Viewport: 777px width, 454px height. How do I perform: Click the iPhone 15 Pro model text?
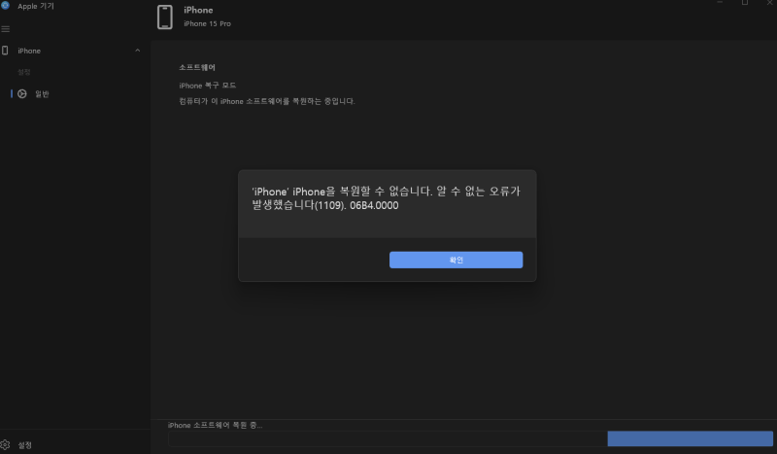(x=207, y=23)
